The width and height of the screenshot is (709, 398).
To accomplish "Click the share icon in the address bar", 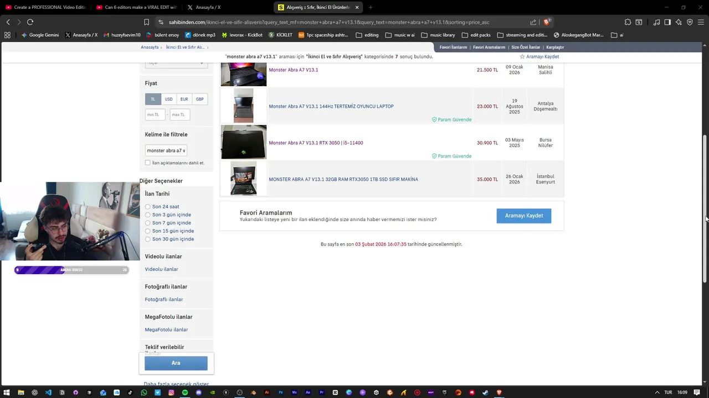I will pos(533,22).
